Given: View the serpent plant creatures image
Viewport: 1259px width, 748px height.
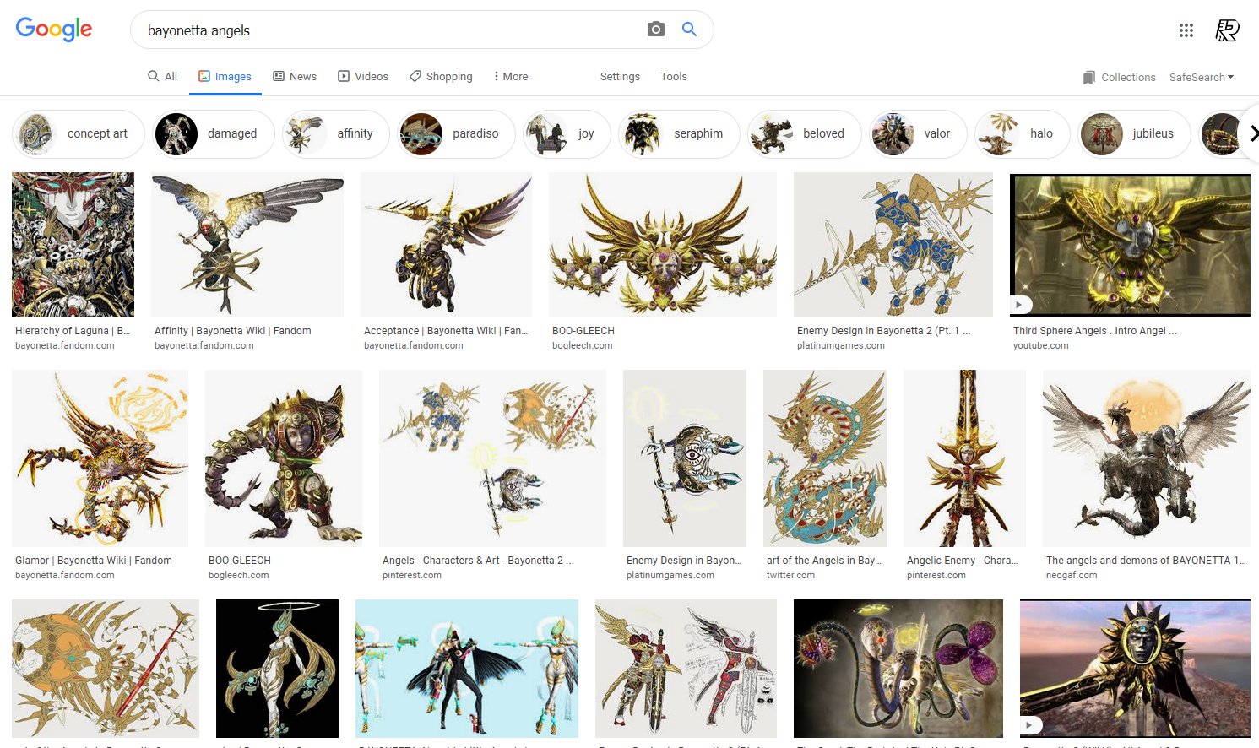Looking at the screenshot, I should (898, 669).
